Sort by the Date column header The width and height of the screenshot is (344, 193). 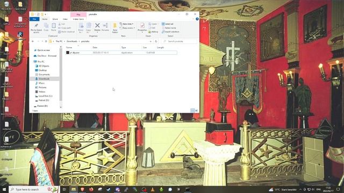[x=95, y=47]
